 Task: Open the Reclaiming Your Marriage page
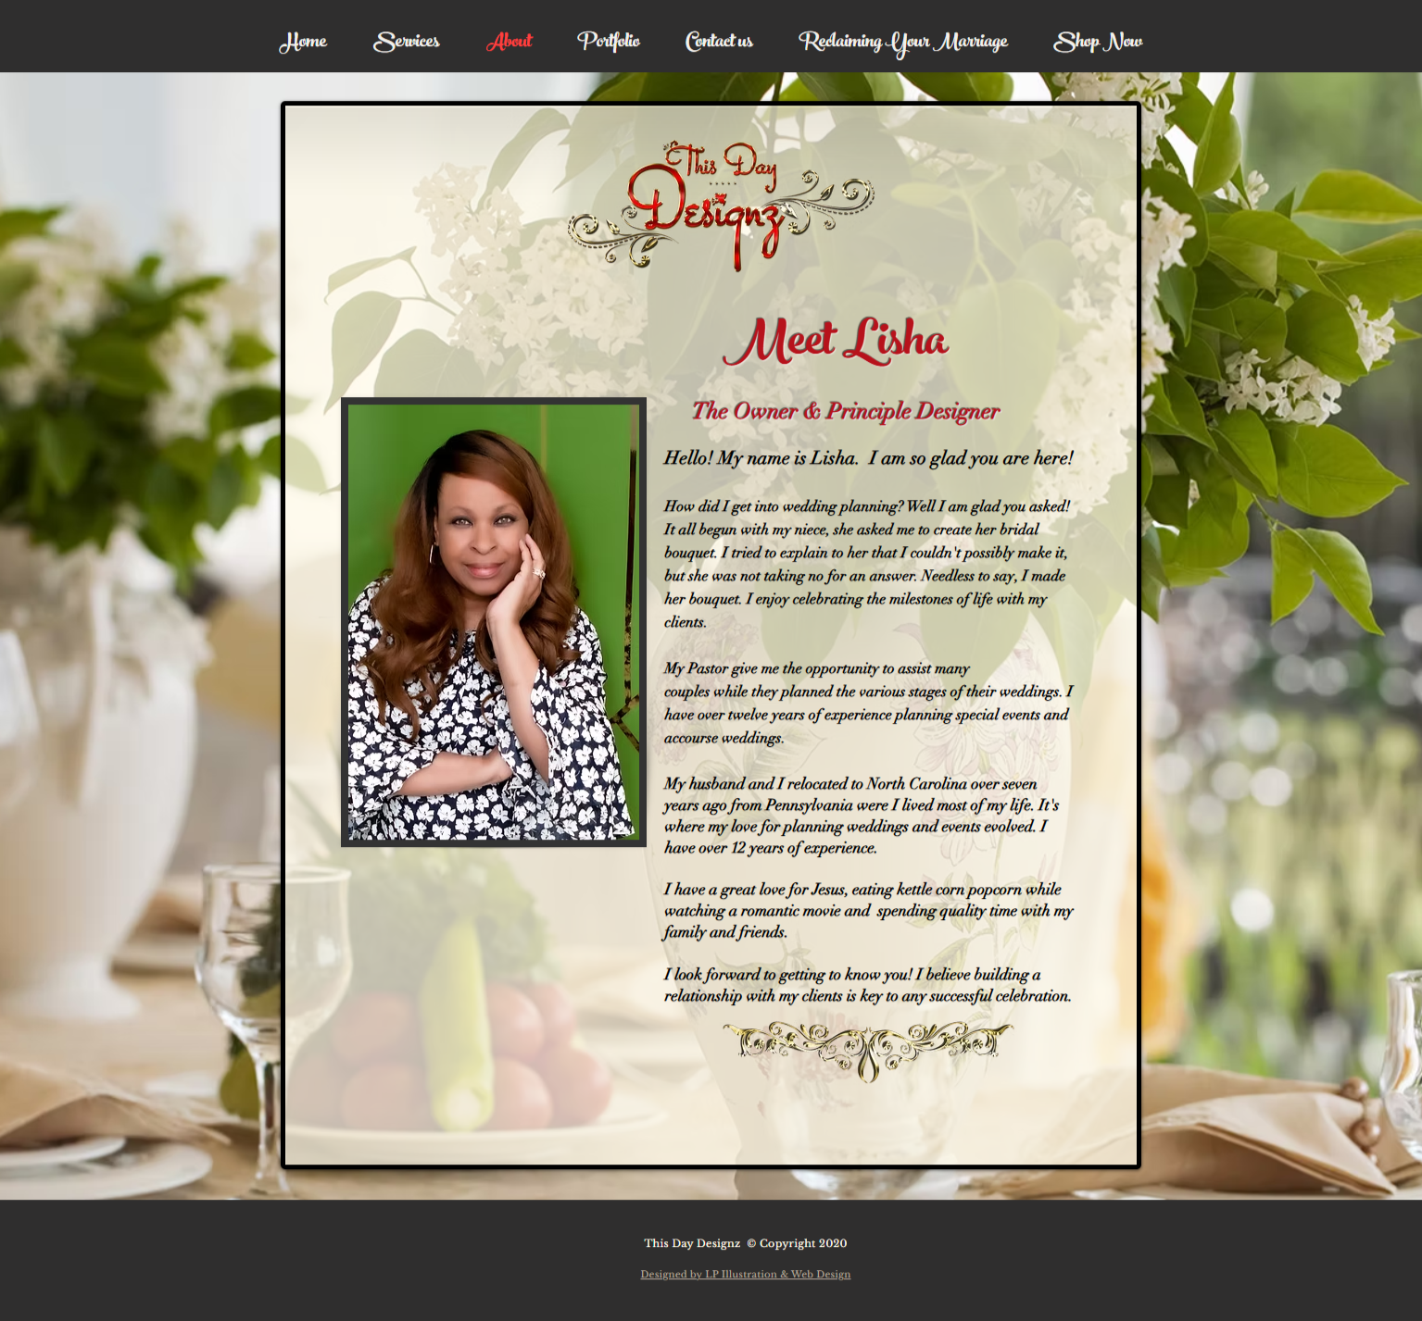903,41
